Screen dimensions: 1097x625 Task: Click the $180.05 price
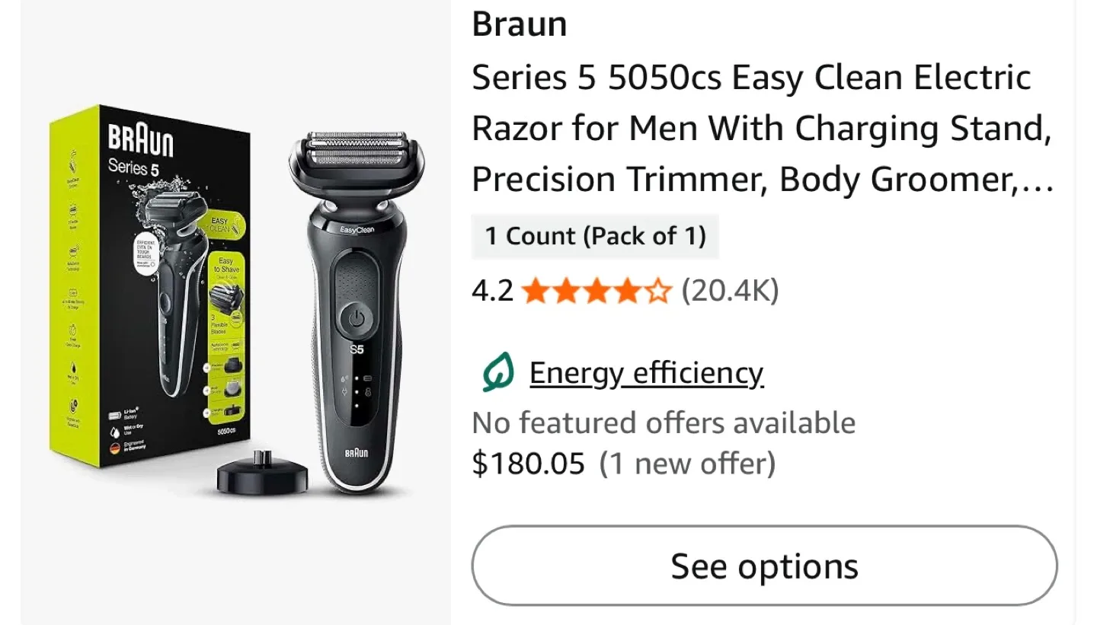[529, 463]
